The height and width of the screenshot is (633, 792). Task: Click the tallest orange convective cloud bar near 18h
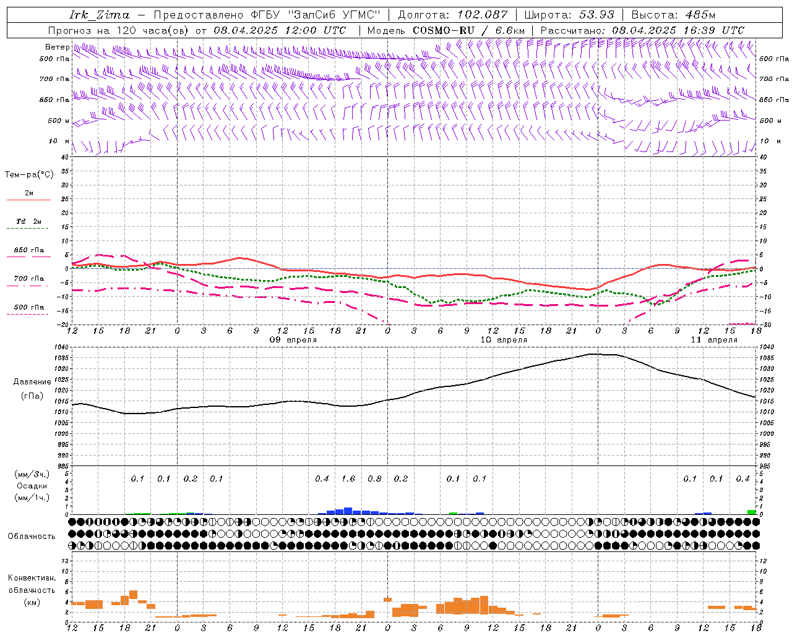(133, 595)
